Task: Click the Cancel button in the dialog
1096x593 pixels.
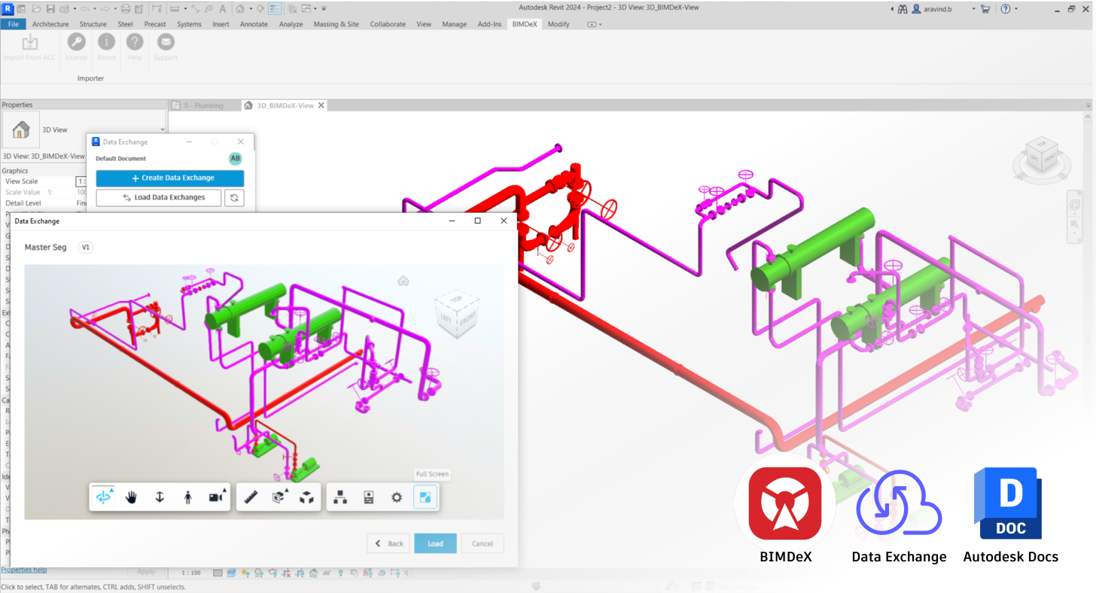Action: click(x=483, y=543)
